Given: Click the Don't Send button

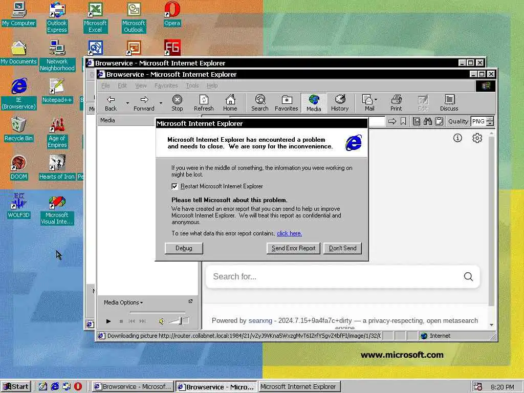Looking at the screenshot, I should 342,248.
